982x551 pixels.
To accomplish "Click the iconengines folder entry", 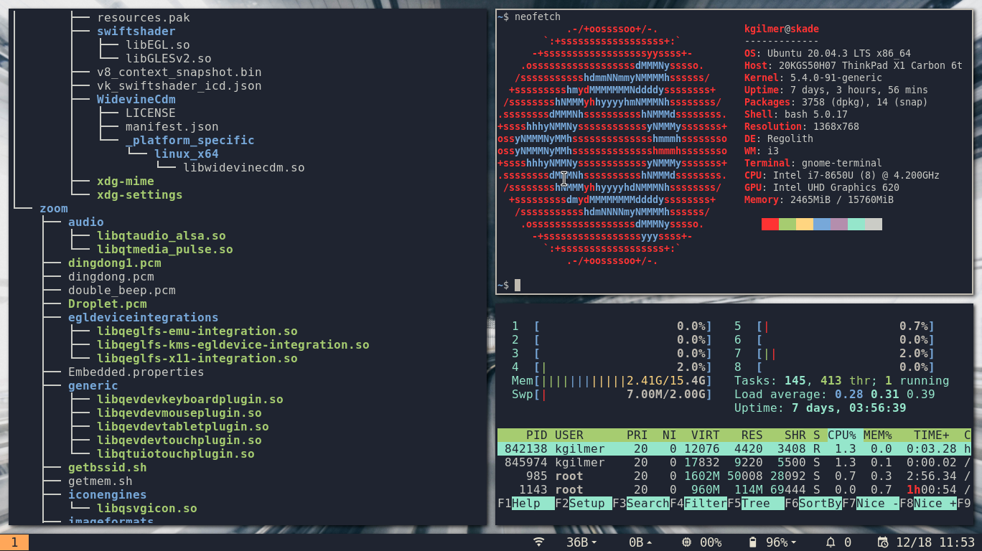I will coord(108,495).
